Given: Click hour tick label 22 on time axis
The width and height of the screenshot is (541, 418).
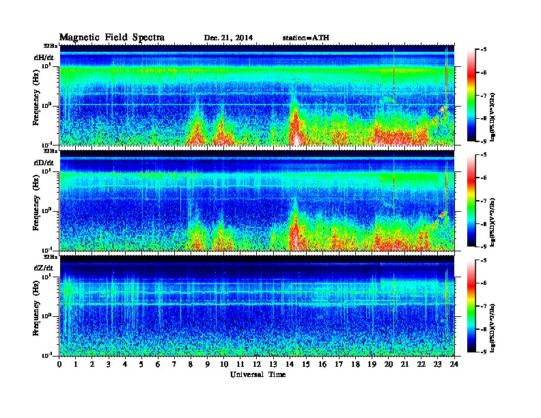Looking at the screenshot, I should [x=421, y=364].
